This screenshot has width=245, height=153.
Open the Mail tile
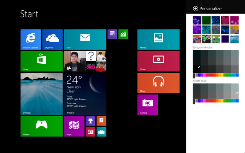pyautogui.click(x=85, y=39)
